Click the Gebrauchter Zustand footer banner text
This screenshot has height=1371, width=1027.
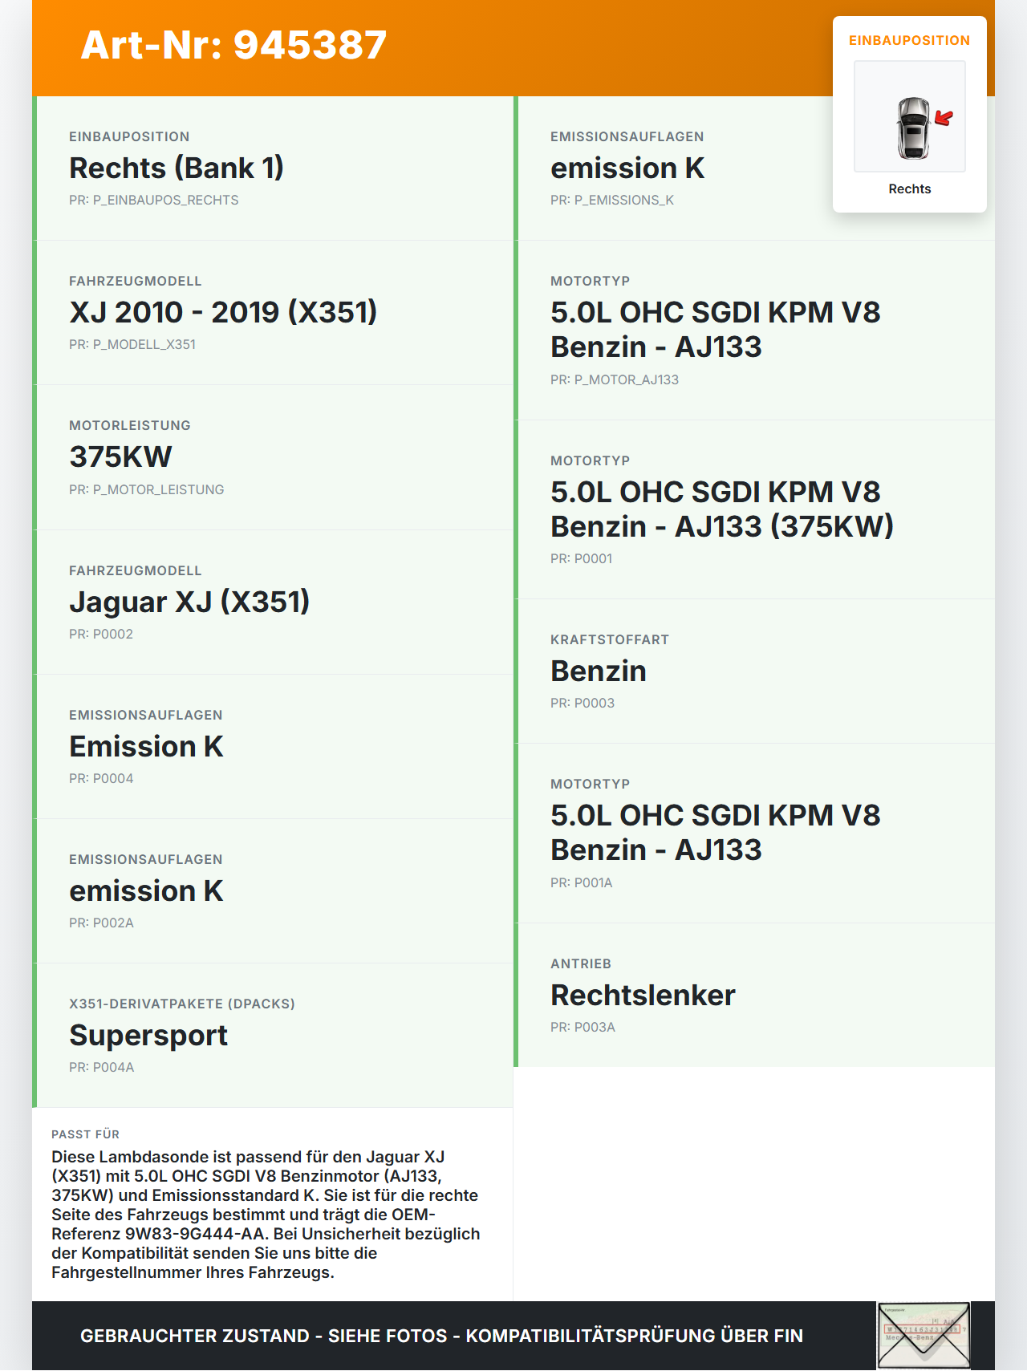441,1336
